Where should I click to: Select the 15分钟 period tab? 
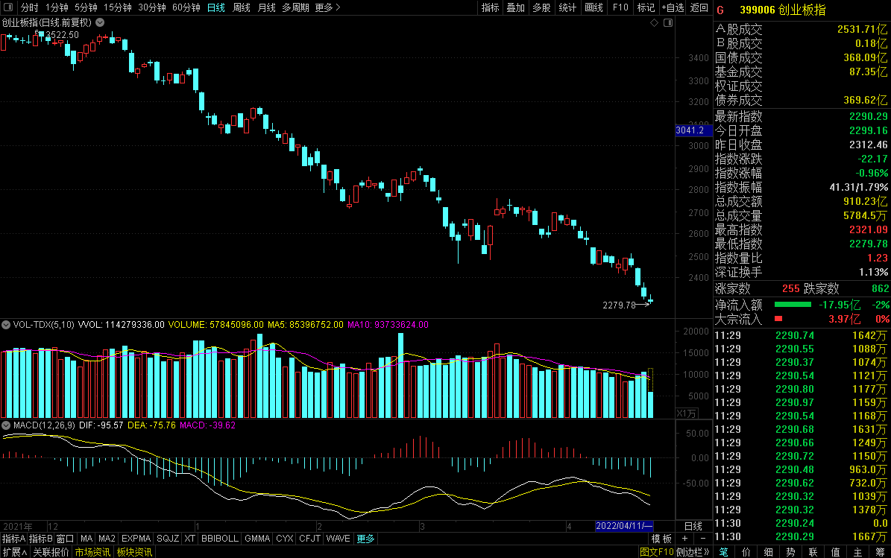[117, 7]
